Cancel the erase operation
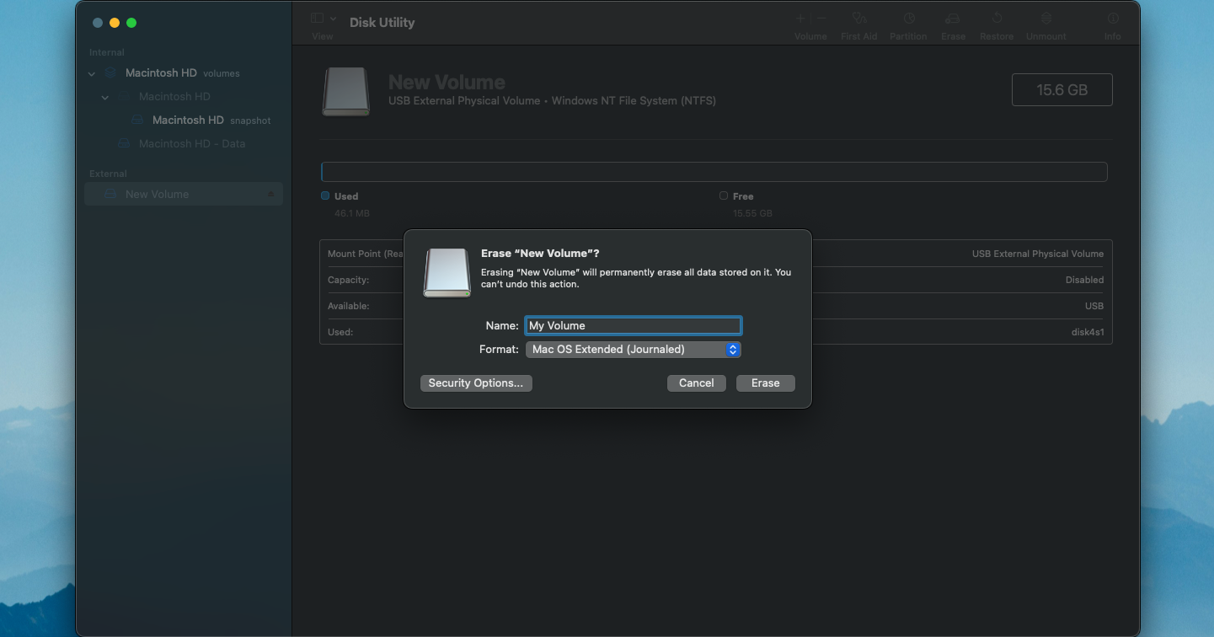The width and height of the screenshot is (1214, 637). click(696, 383)
